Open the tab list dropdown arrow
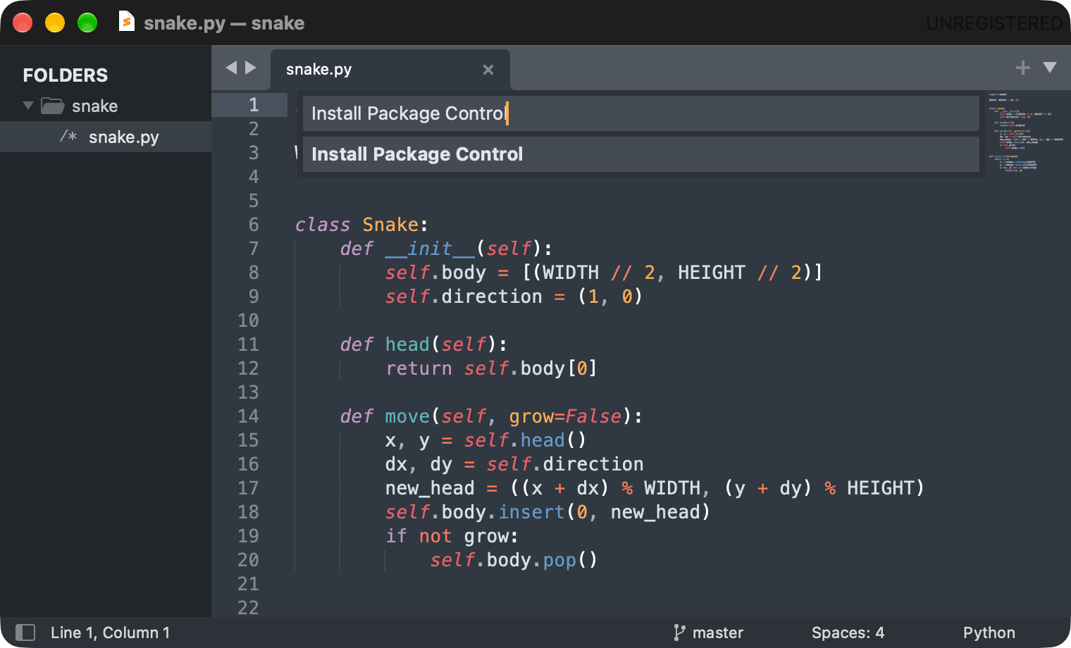Screen dimensions: 1071x648 click(x=1050, y=68)
